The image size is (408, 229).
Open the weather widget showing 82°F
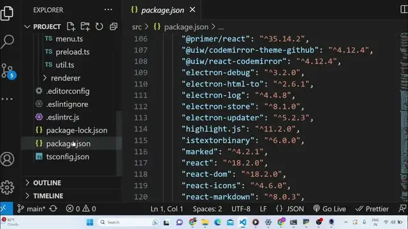[10, 222]
